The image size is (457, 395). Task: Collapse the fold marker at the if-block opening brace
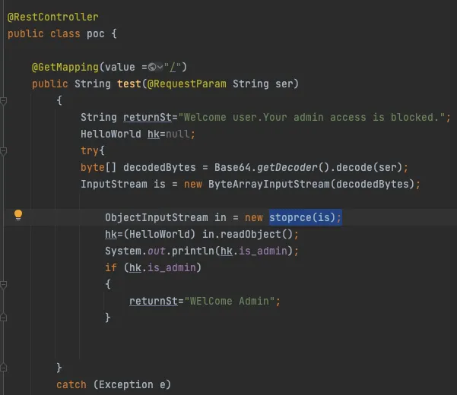pyautogui.click(x=3, y=284)
